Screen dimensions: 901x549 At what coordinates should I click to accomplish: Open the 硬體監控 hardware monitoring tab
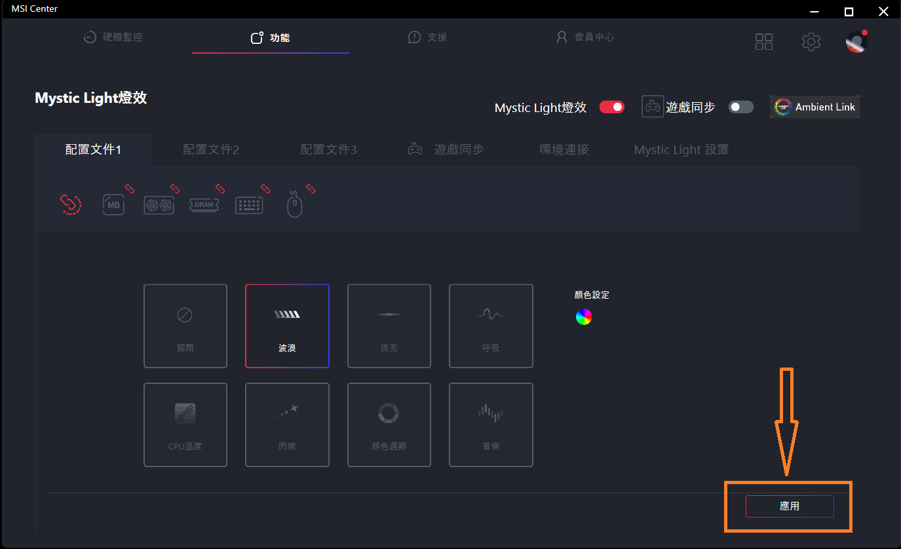pyautogui.click(x=113, y=37)
